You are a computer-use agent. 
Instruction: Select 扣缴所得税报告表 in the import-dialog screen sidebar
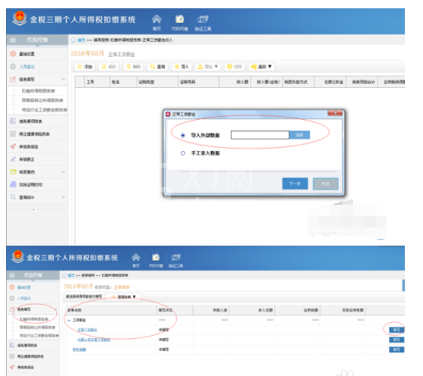[38, 91]
